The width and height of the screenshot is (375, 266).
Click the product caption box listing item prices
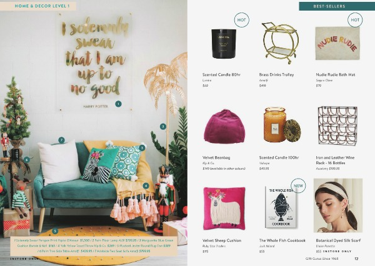click(94, 246)
